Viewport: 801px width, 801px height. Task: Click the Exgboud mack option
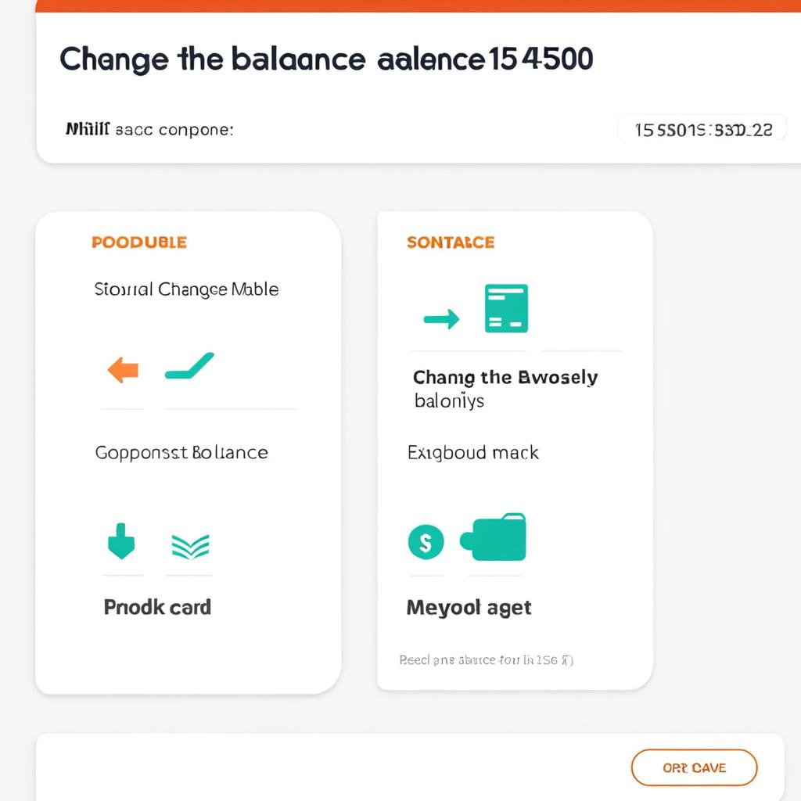tap(473, 453)
